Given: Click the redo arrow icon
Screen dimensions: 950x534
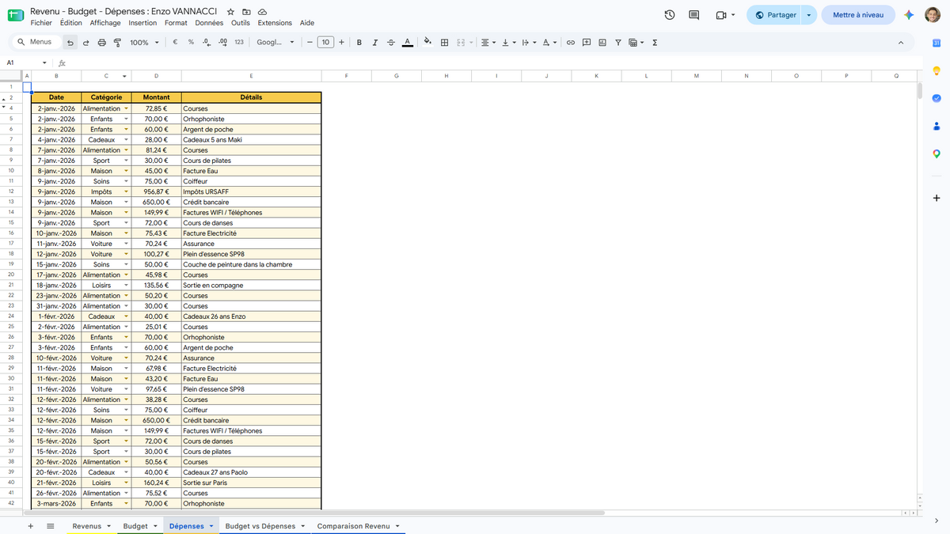Looking at the screenshot, I should pyautogui.click(x=86, y=43).
